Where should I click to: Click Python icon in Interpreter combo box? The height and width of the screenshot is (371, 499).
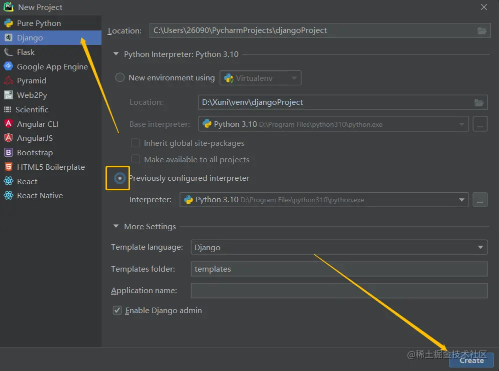coord(188,200)
